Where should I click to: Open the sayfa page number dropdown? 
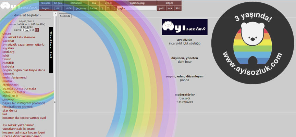pos(25,30)
